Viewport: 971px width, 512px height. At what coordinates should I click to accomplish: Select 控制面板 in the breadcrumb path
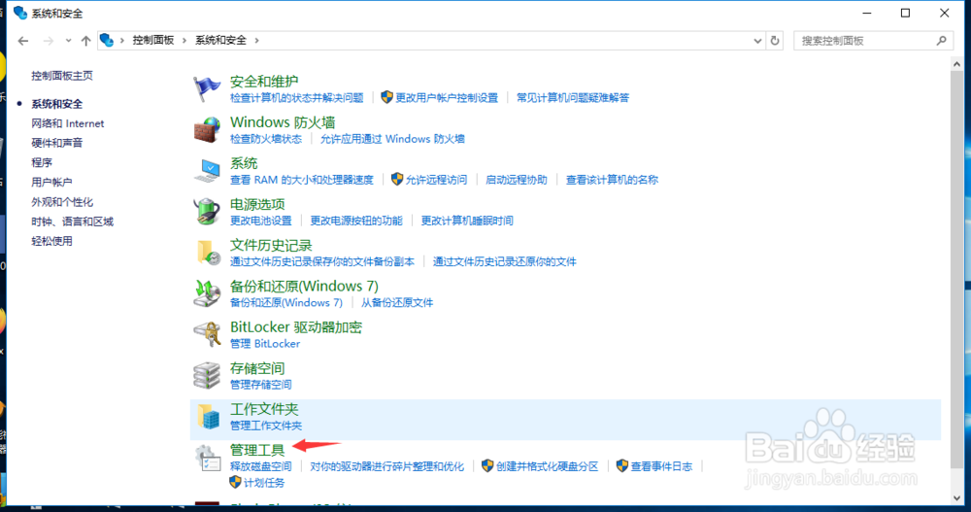coord(153,40)
